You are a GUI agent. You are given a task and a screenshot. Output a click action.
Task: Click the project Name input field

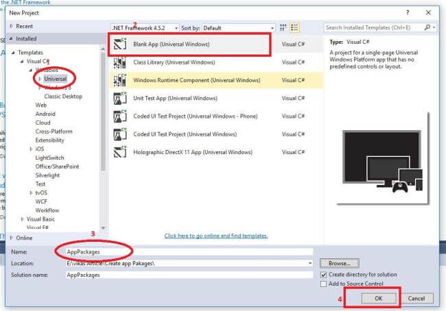189,251
